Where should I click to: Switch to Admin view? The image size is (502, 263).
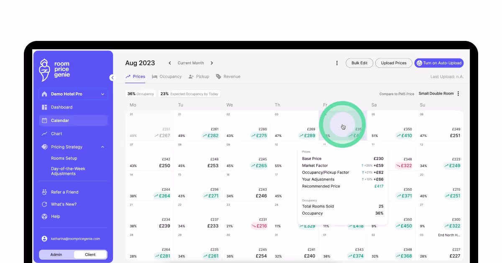[x=56, y=255]
